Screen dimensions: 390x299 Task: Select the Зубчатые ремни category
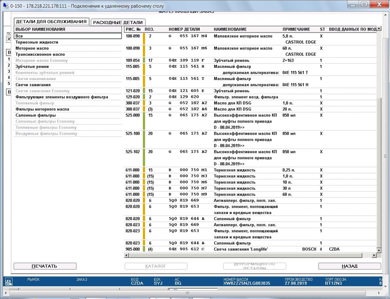68,66
